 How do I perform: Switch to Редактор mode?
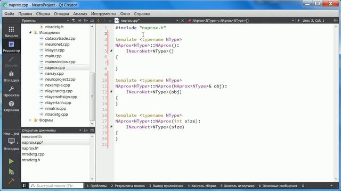pyautogui.click(x=11, y=47)
